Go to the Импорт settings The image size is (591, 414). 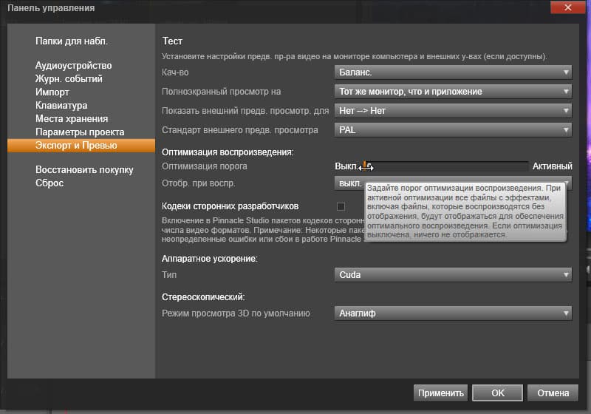click(x=52, y=92)
